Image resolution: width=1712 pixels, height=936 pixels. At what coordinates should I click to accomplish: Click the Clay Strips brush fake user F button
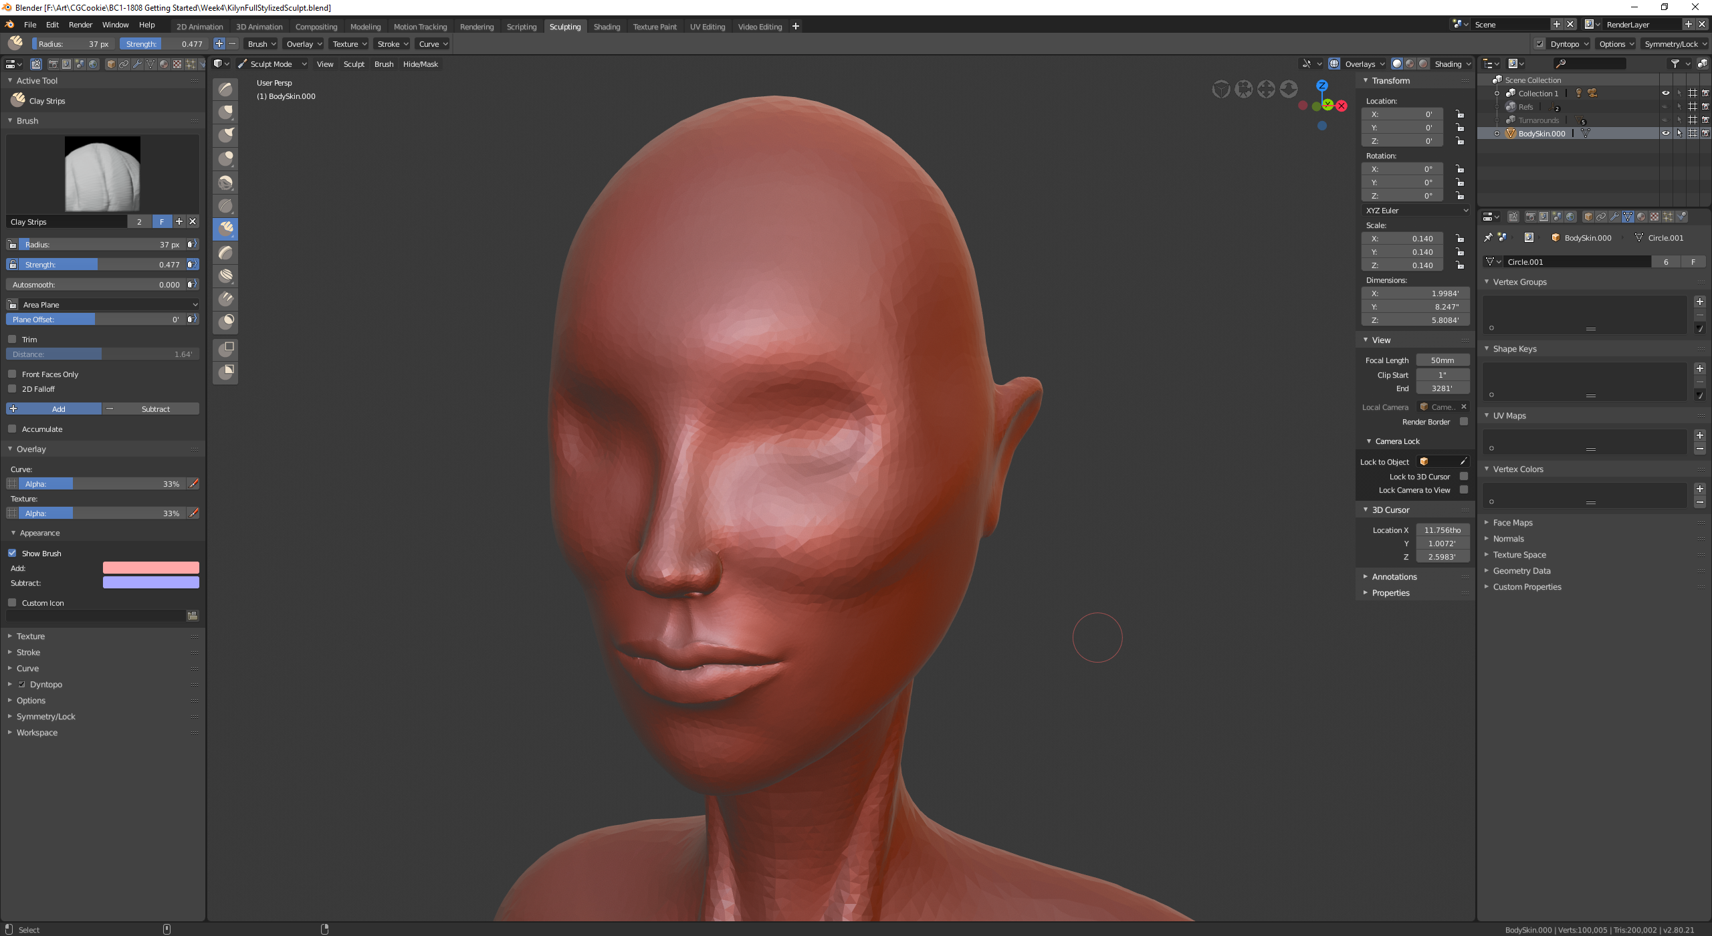click(161, 222)
